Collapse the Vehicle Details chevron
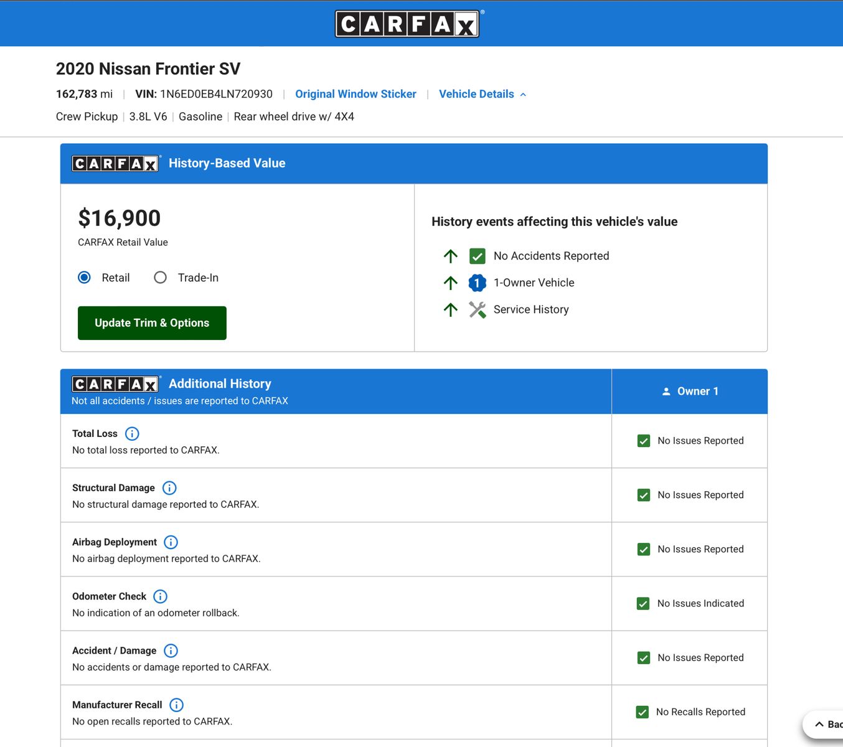 point(523,95)
